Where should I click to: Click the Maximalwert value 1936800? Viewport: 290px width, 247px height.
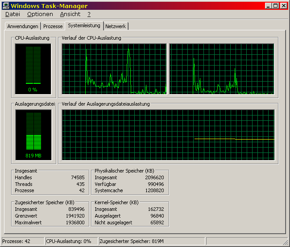pyautogui.click(x=75, y=222)
